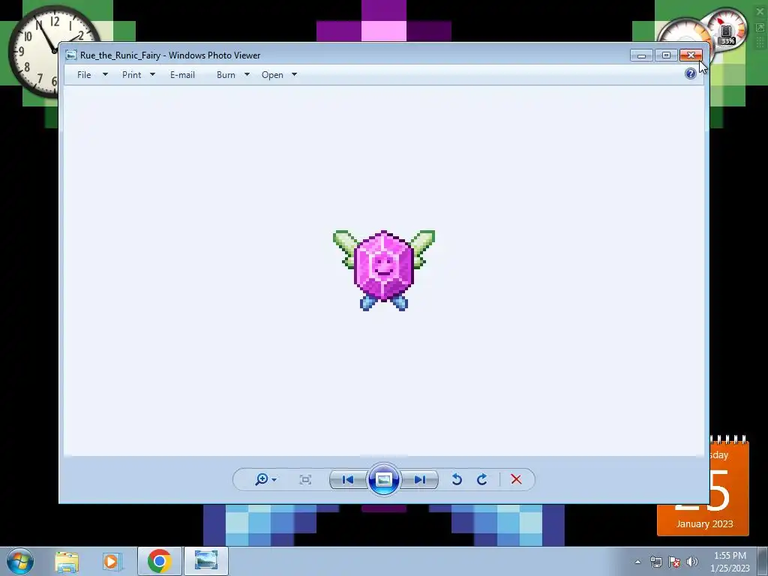Close the Photo Viewer window

[691, 55]
